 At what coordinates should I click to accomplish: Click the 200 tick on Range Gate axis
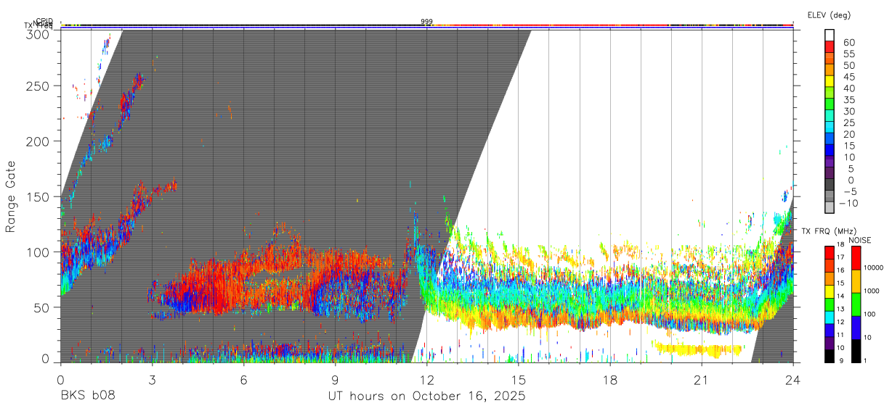[38, 141]
